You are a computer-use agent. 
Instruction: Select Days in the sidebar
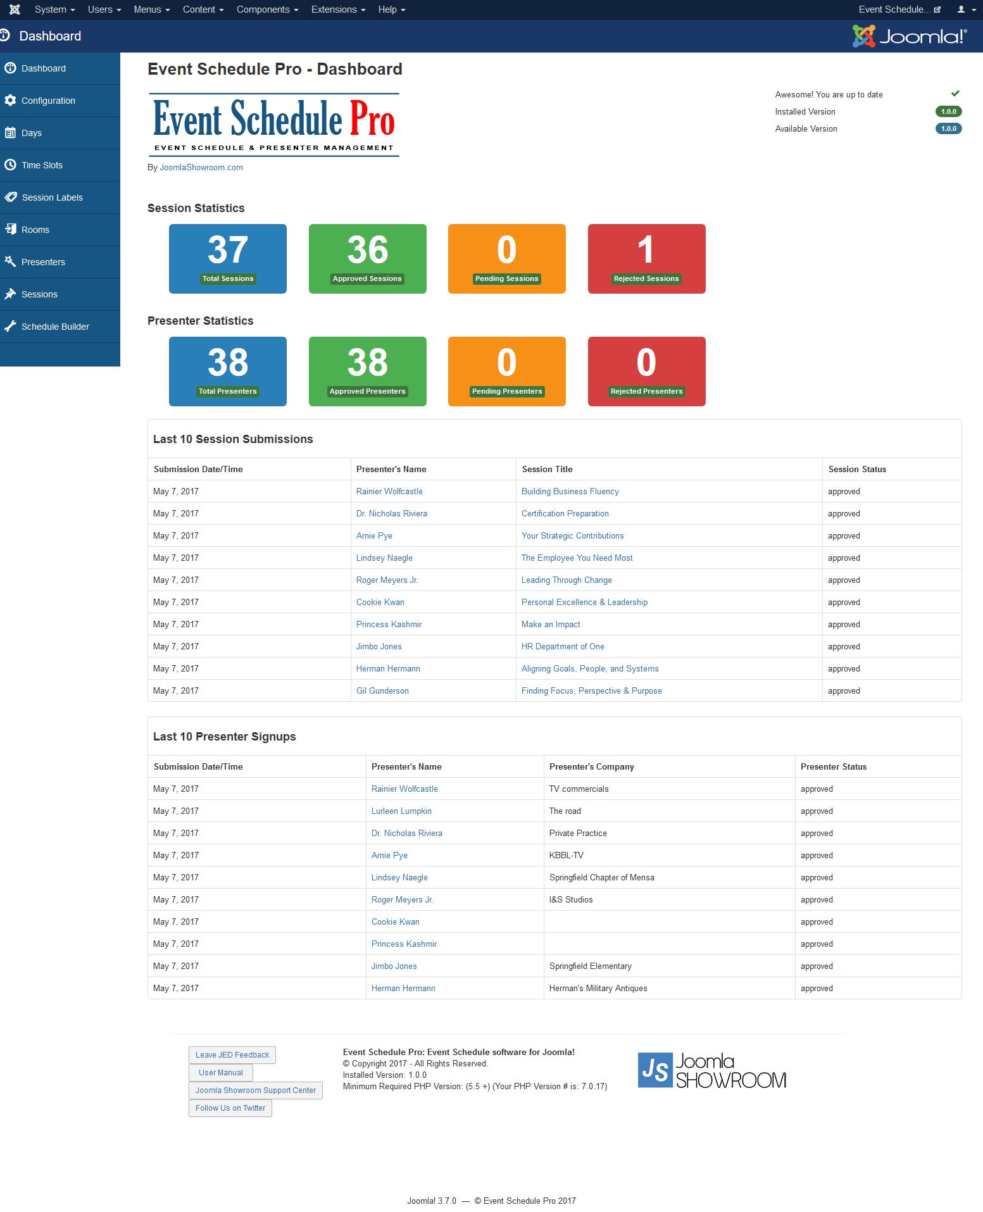click(60, 133)
